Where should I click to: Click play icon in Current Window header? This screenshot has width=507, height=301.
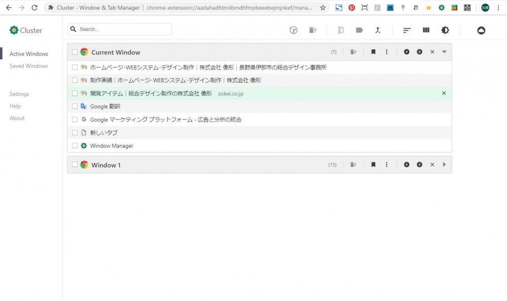click(407, 52)
